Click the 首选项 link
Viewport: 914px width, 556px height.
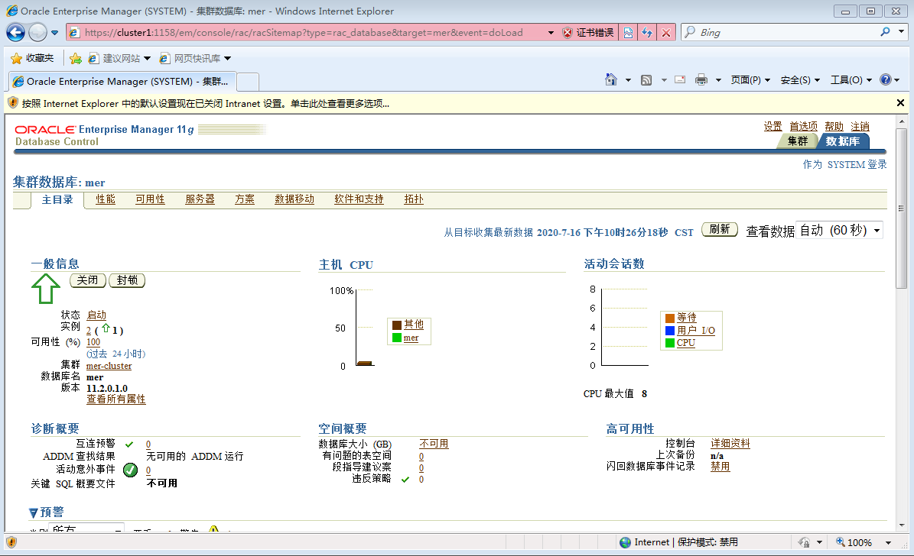click(803, 126)
